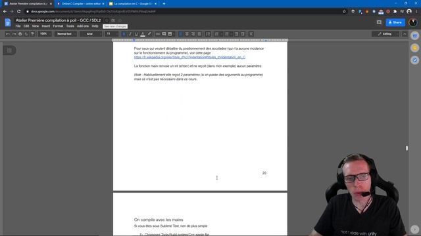Click the Add comment toolbar icon
Viewport: 421px width, 236px height.
tap(164, 34)
